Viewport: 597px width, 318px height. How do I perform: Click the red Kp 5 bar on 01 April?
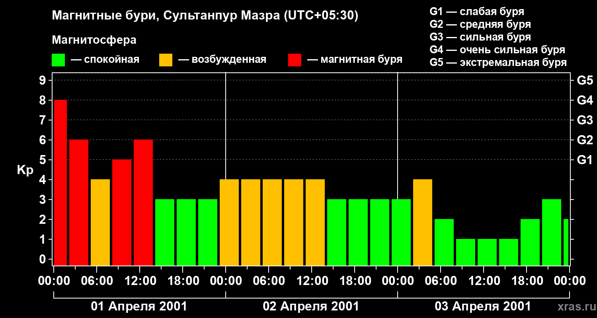(122, 212)
